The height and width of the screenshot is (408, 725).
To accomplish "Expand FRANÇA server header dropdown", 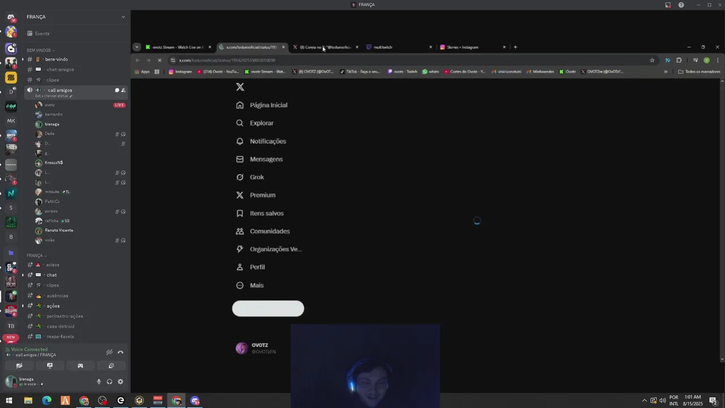I will click(x=123, y=16).
